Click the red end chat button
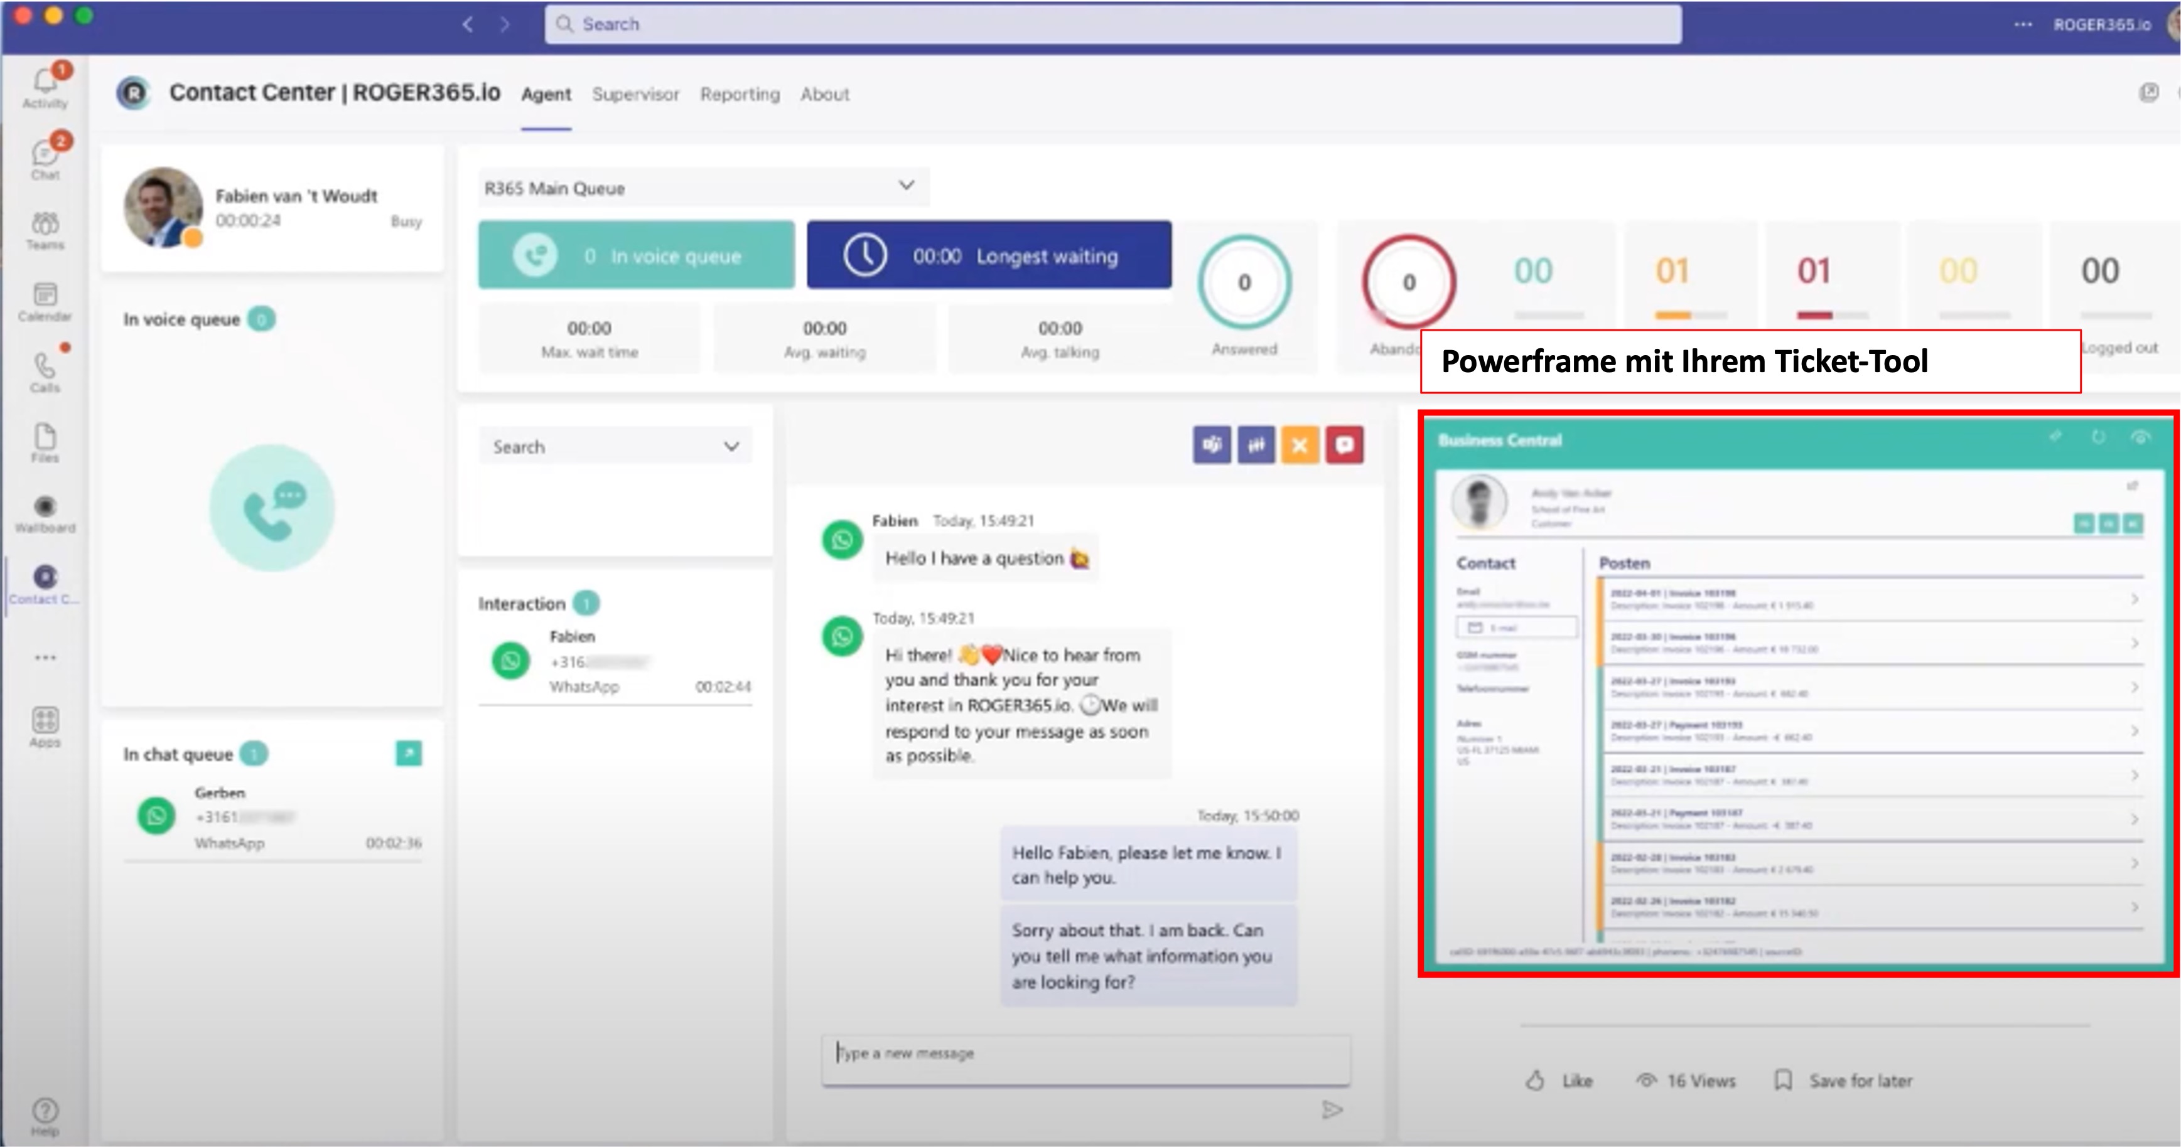Image resolution: width=2181 pixels, height=1147 pixels. point(1344,444)
